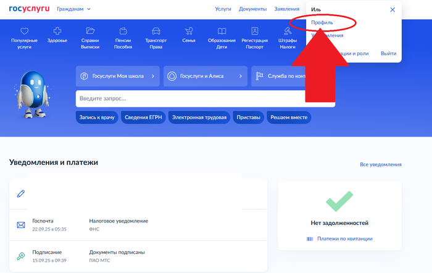Open the Здоровье category icon

[x=57, y=31]
